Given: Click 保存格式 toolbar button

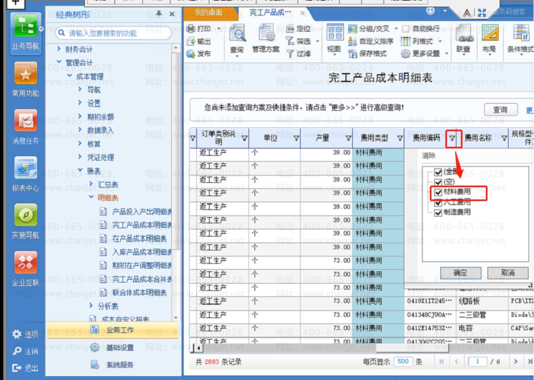Looking at the screenshot, I should point(368,54).
